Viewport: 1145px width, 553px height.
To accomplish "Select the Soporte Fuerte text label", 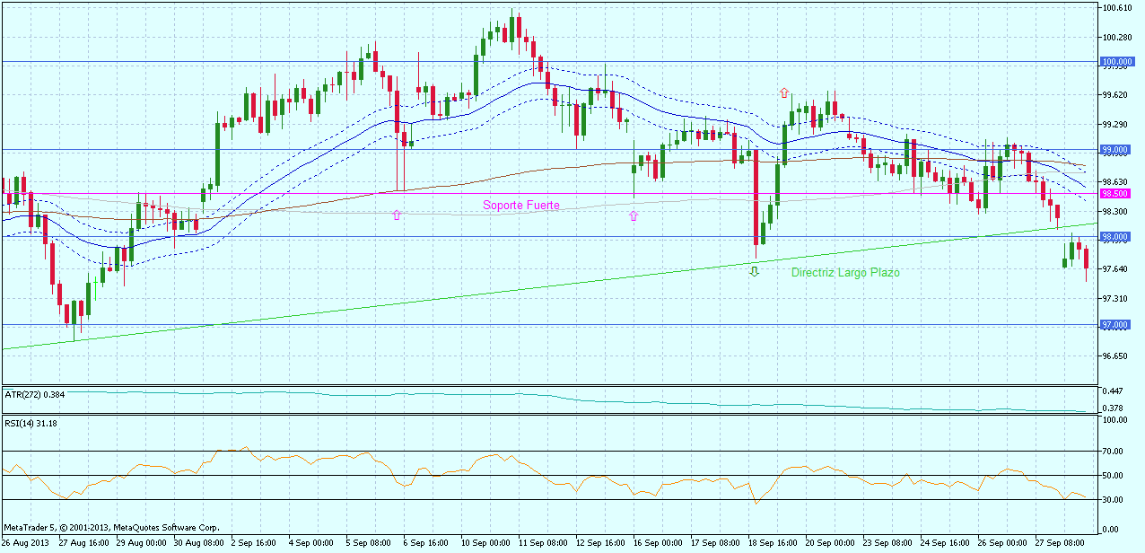I will [x=521, y=206].
